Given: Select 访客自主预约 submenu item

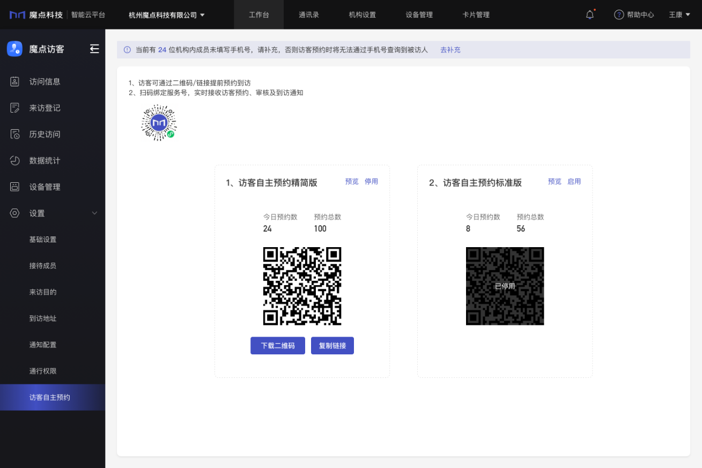Looking at the screenshot, I should tap(53, 397).
